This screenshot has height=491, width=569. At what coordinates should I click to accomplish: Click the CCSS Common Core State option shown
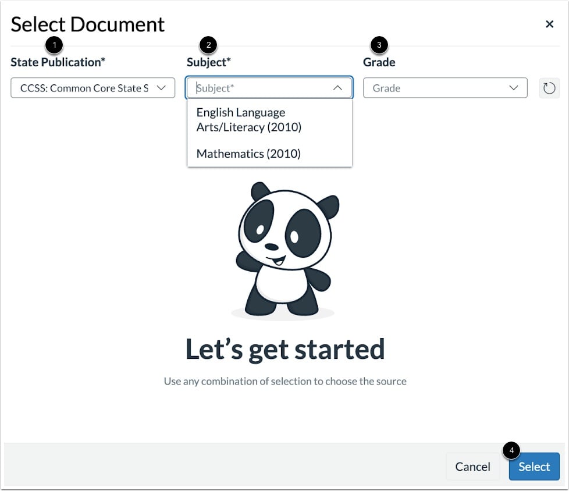tap(87, 88)
